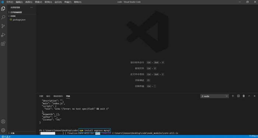Open the Source Control view icon

[3, 26]
